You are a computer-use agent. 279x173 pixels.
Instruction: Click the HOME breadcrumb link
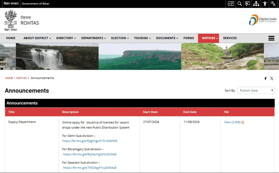9,78
